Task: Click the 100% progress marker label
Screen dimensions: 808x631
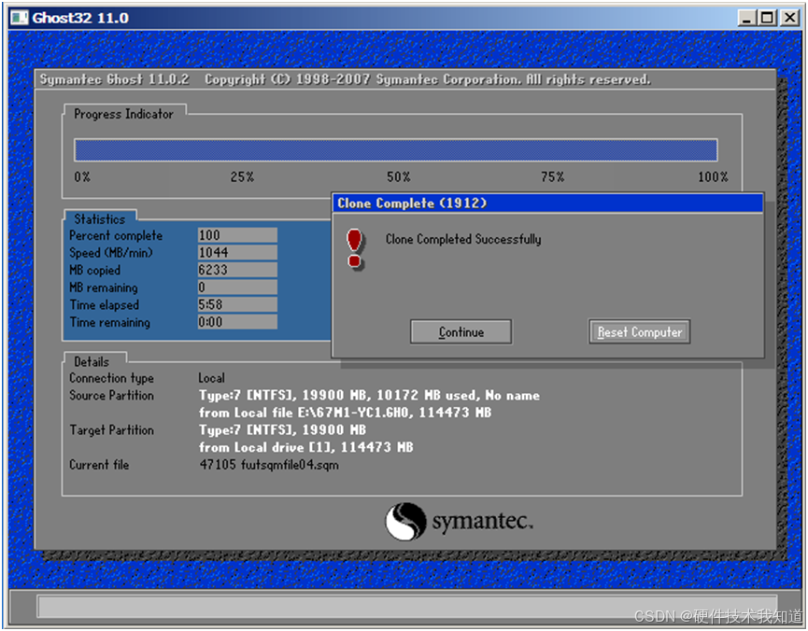Action: (x=713, y=176)
